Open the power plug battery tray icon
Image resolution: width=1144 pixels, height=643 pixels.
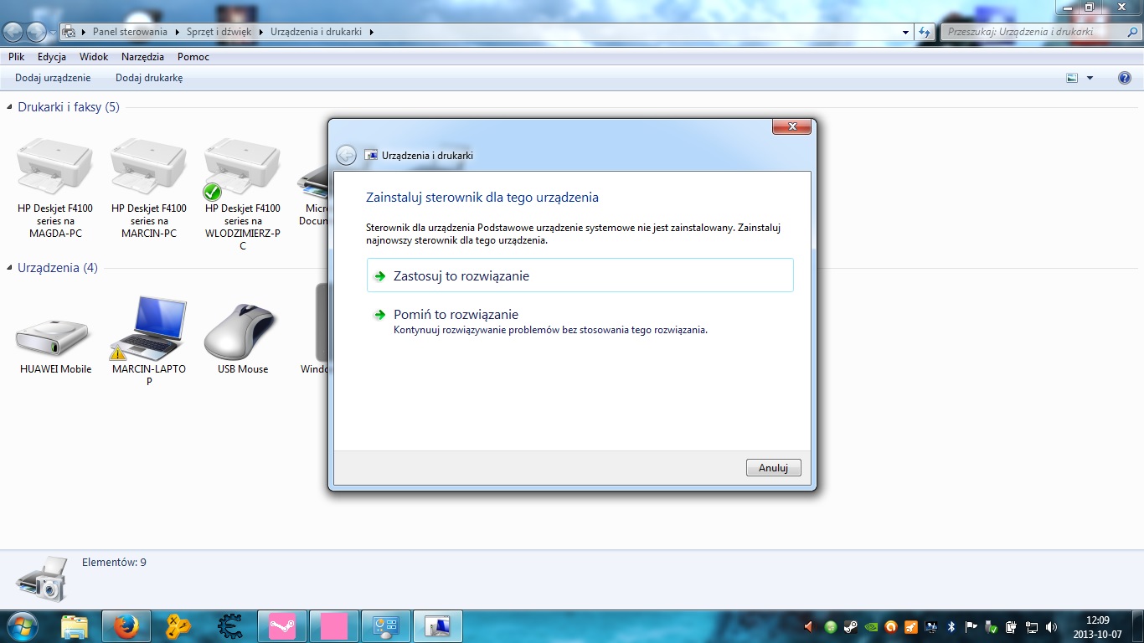click(1012, 626)
